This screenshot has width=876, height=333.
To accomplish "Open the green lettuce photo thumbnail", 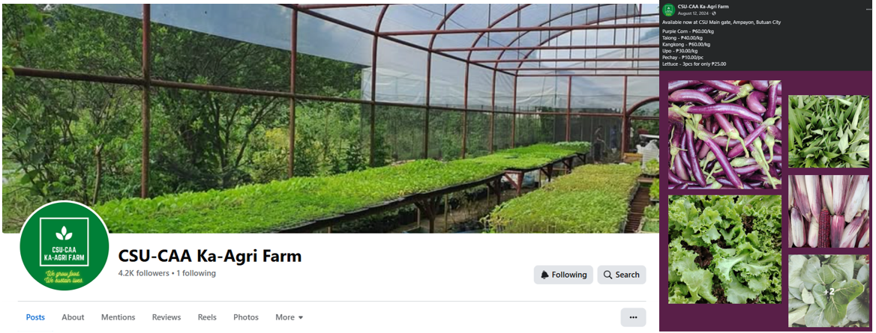I will coord(725,249).
